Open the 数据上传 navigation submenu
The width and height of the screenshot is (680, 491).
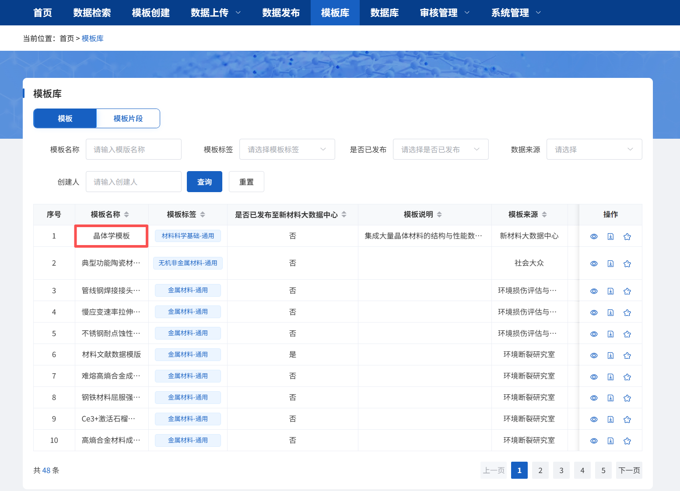pyautogui.click(x=215, y=13)
